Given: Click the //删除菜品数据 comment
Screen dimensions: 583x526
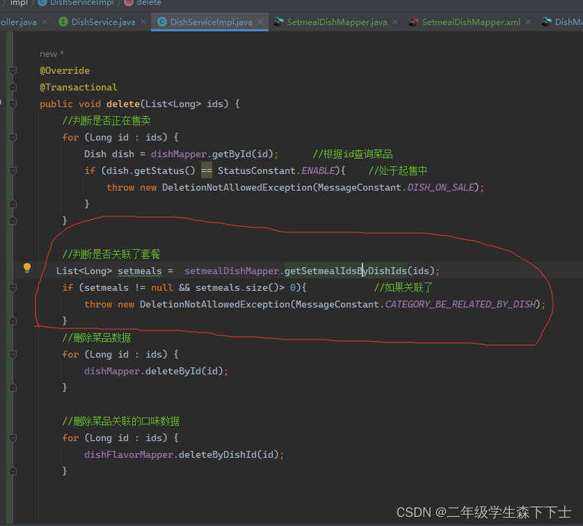Looking at the screenshot, I should pos(97,337).
